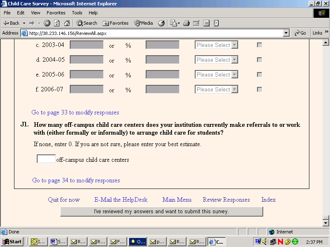Image resolution: width=330 pixels, height=247 pixels.
Task: Click the 2:37 PM clock in the tray
Action: click(314, 242)
